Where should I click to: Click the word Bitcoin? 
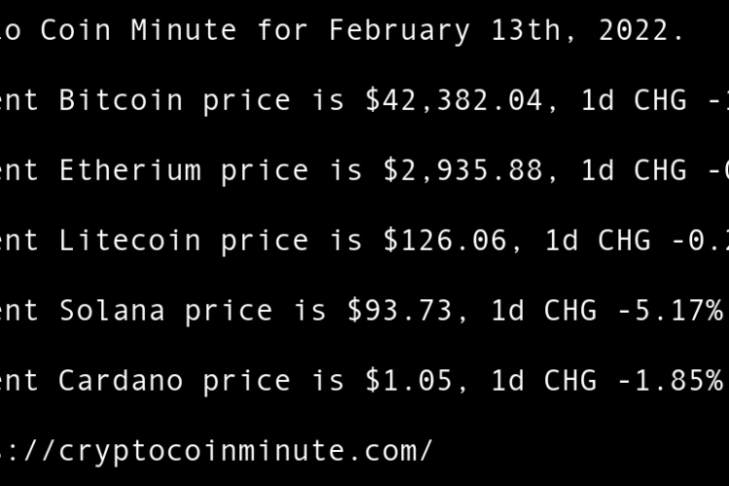121,100
